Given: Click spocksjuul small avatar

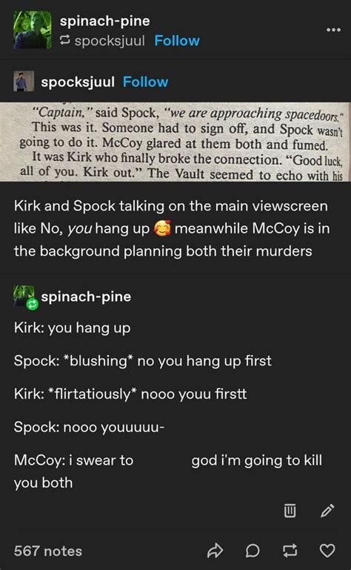Looking at the screenshot, I should pyautogui.click(x=24, y=82).
